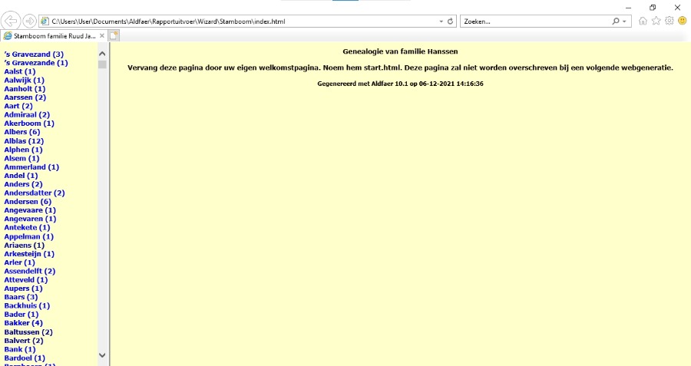This screenshot has height=366, width=691.
Task: Open the Alblas (12) surname link
Action: (x=24, y=141)
